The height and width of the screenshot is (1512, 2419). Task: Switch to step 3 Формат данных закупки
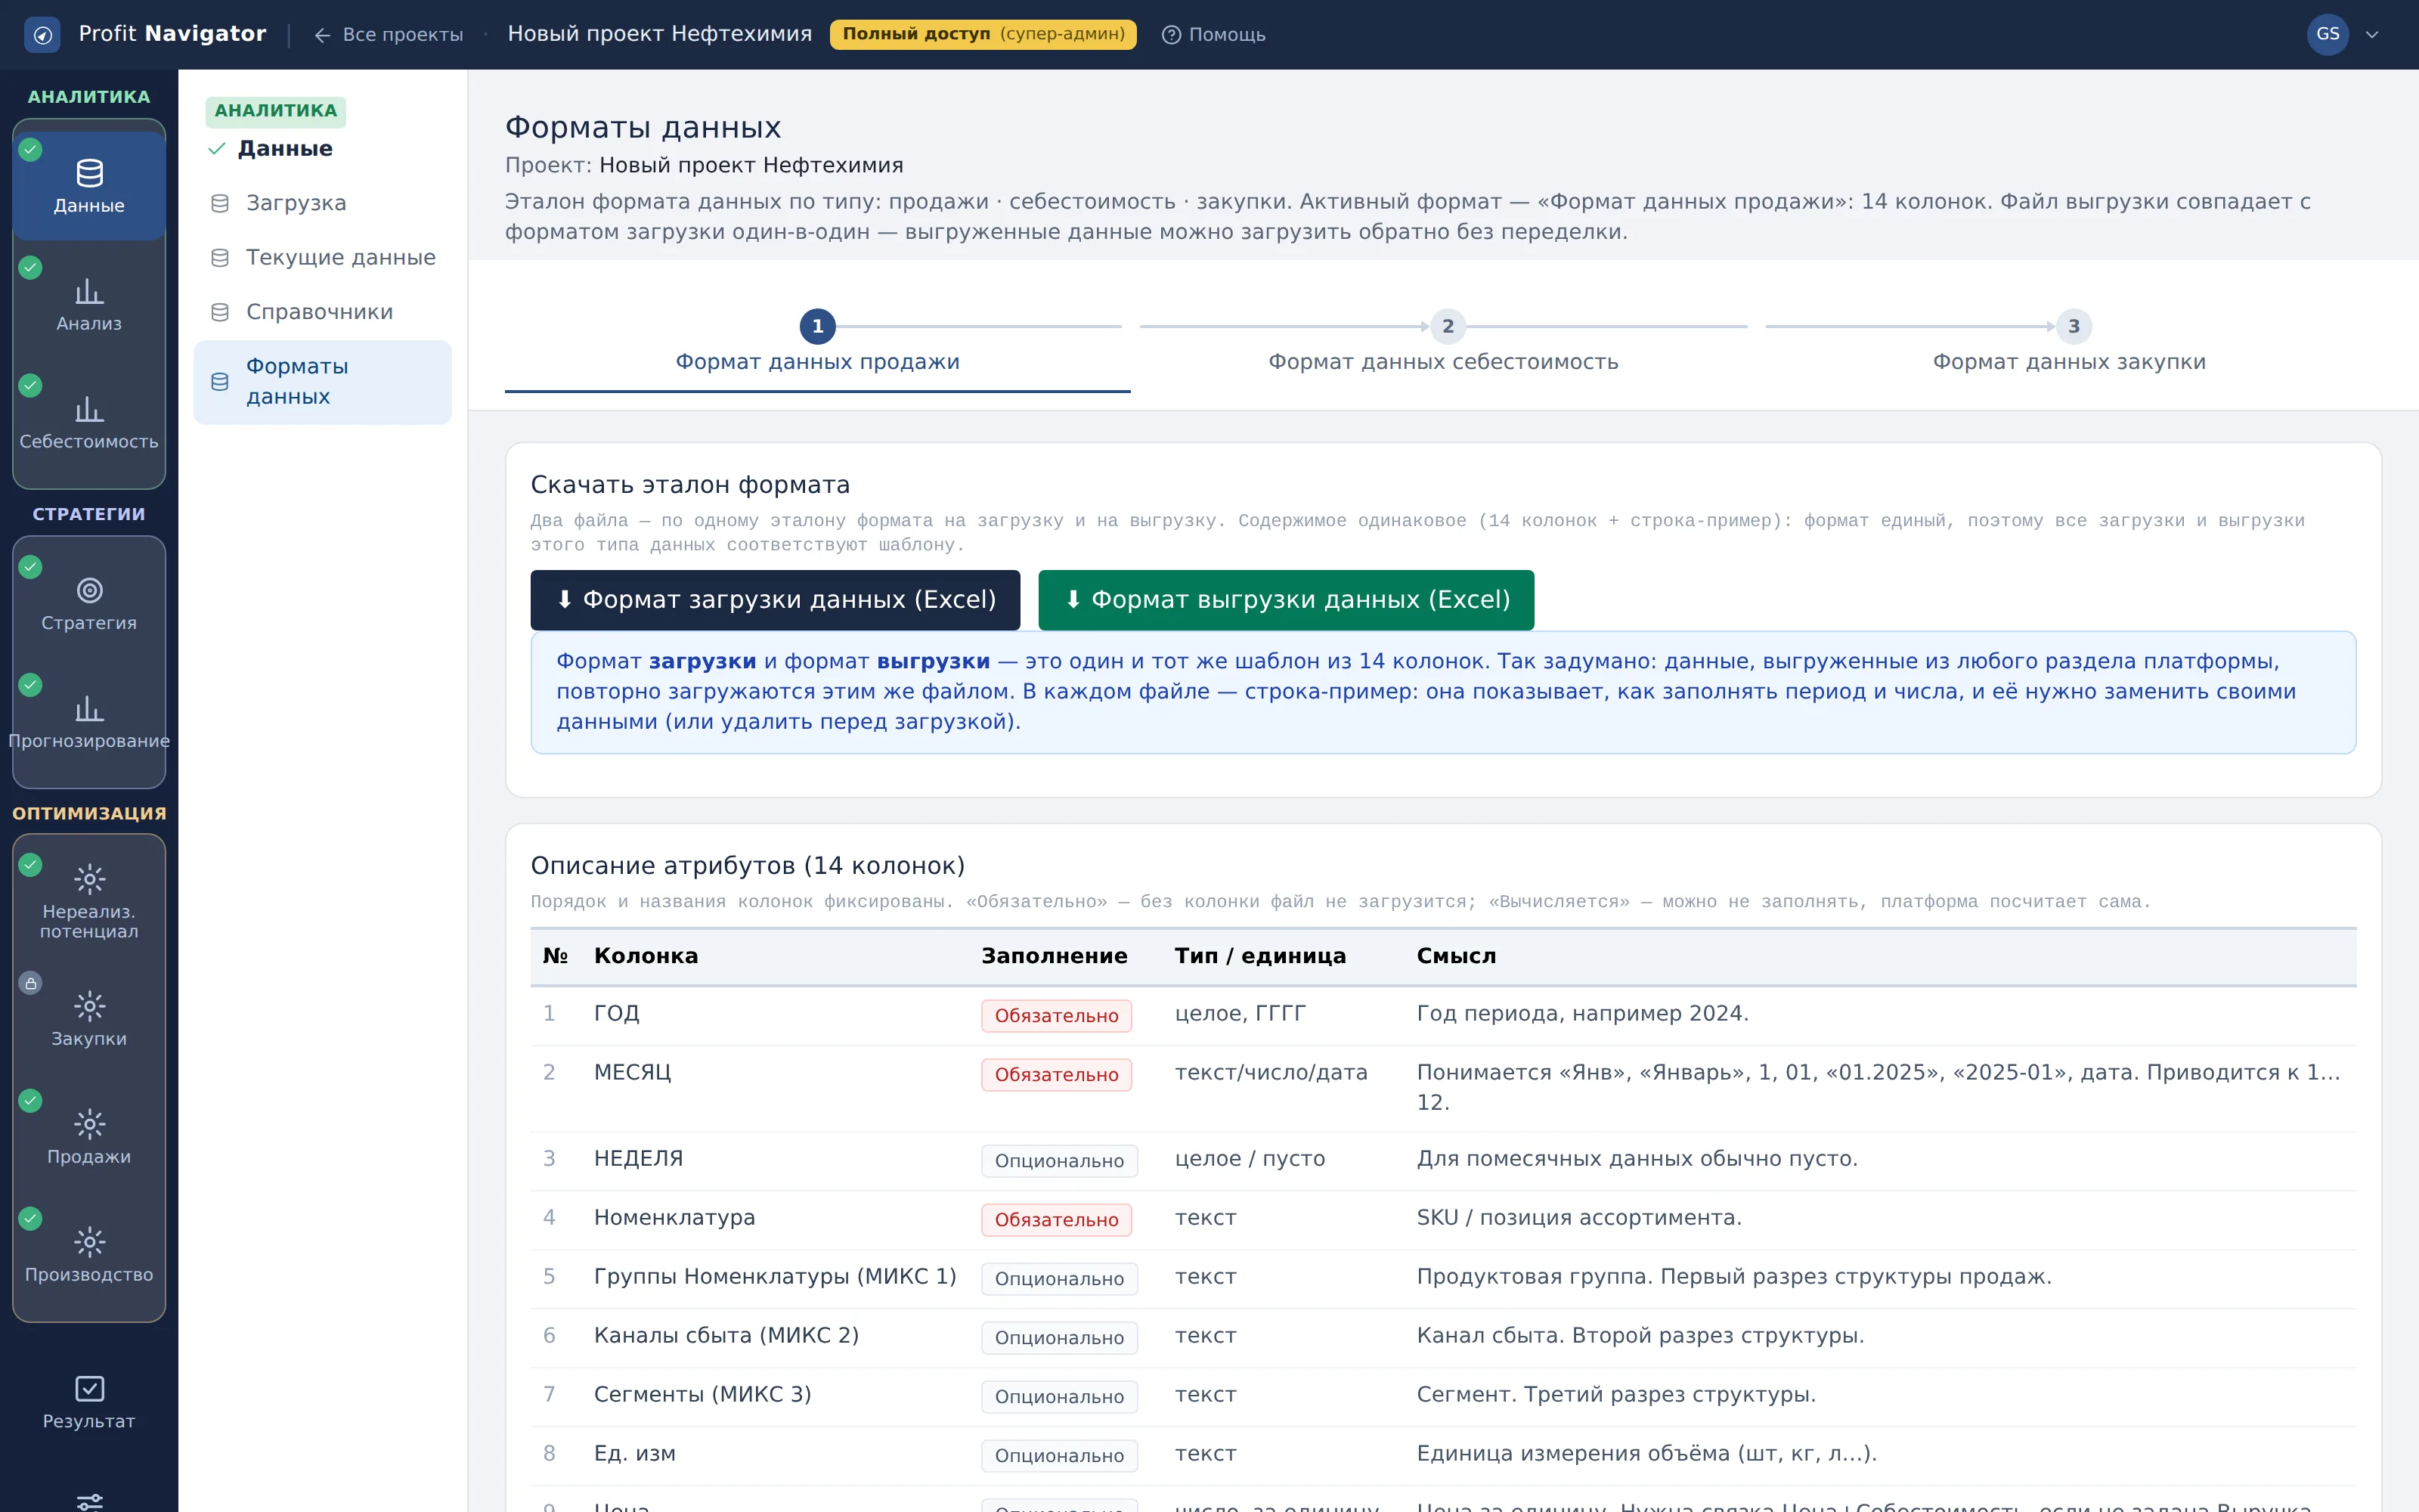pyautogui.click(x=2068, y=343)
